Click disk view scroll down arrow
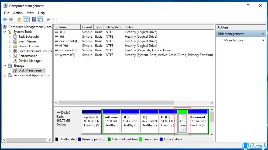Screen dimensions: 268x150 click(x=212, y=134)
